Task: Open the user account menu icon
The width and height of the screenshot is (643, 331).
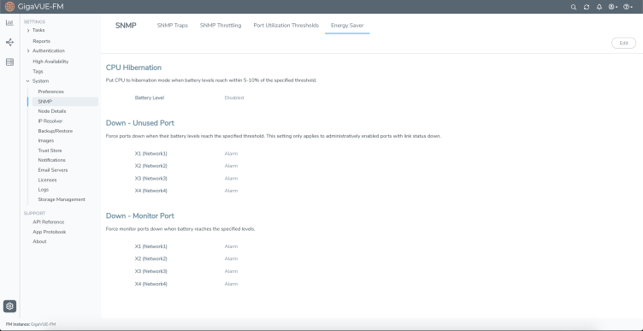Action: (x=613, y=7)
